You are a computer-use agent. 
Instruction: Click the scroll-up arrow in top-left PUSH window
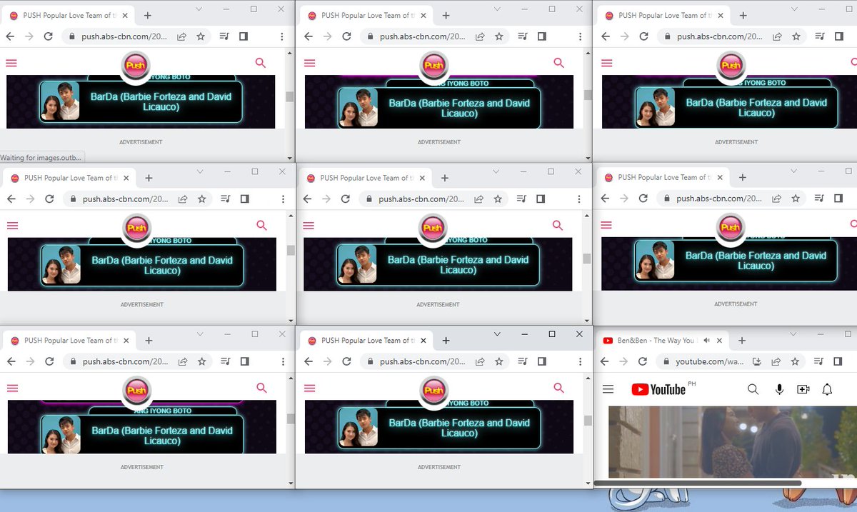coord(289,52)
